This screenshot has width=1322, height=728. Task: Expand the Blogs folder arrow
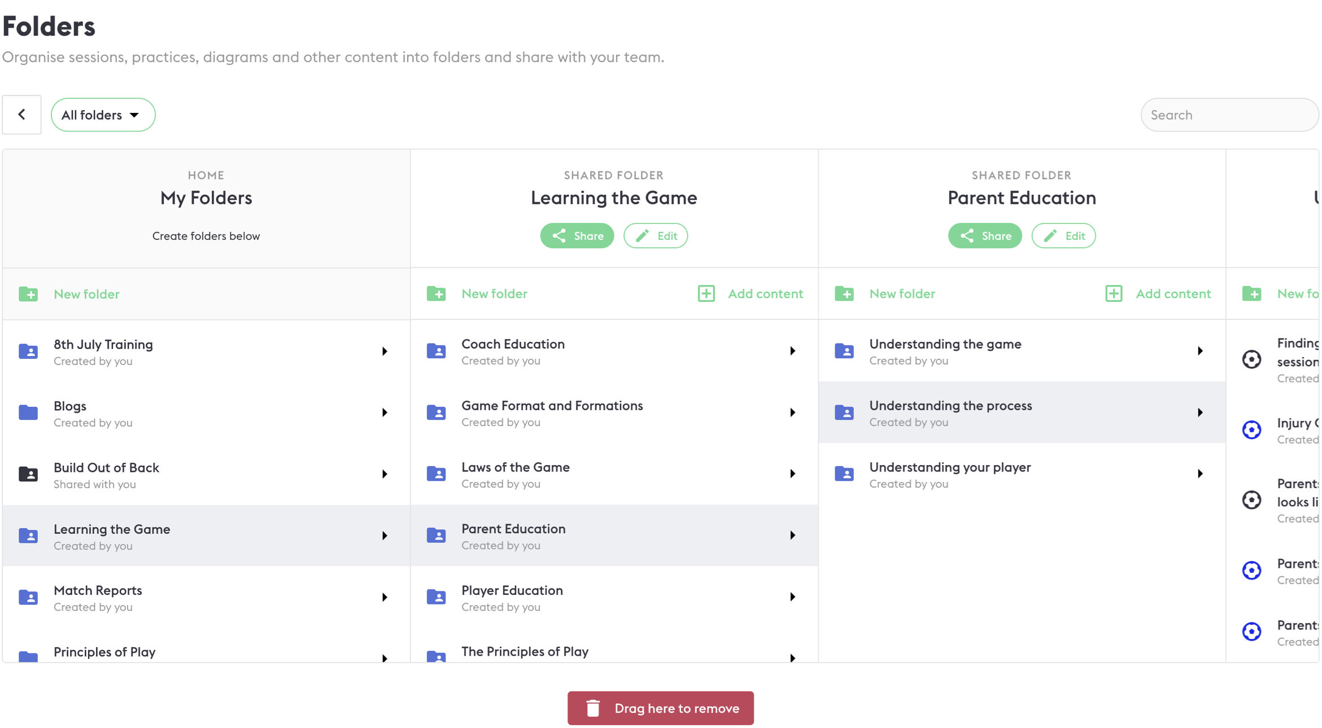click(385, 413)
